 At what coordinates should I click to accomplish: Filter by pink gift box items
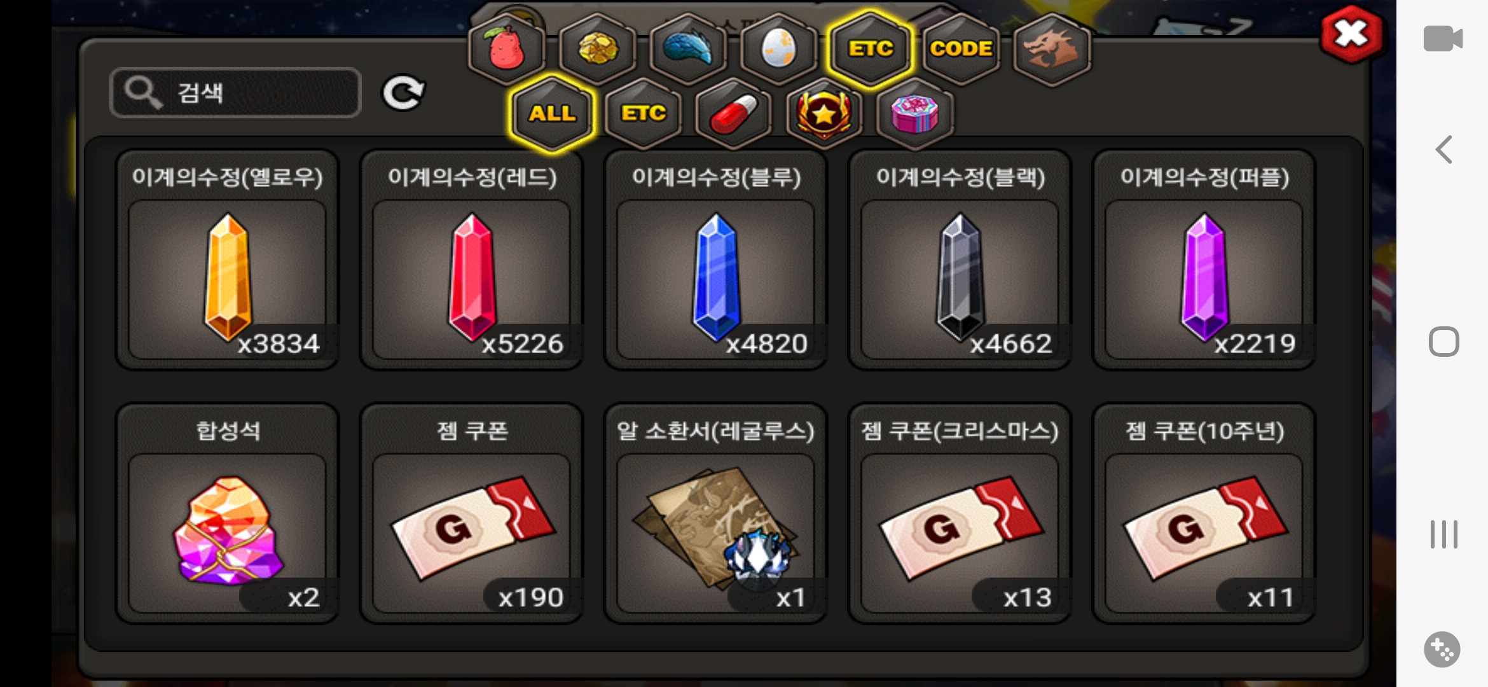click(915, 114)
